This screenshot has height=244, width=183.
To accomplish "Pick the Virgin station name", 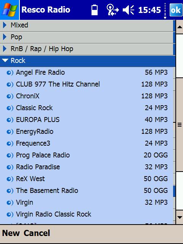I will pos(24,203).
